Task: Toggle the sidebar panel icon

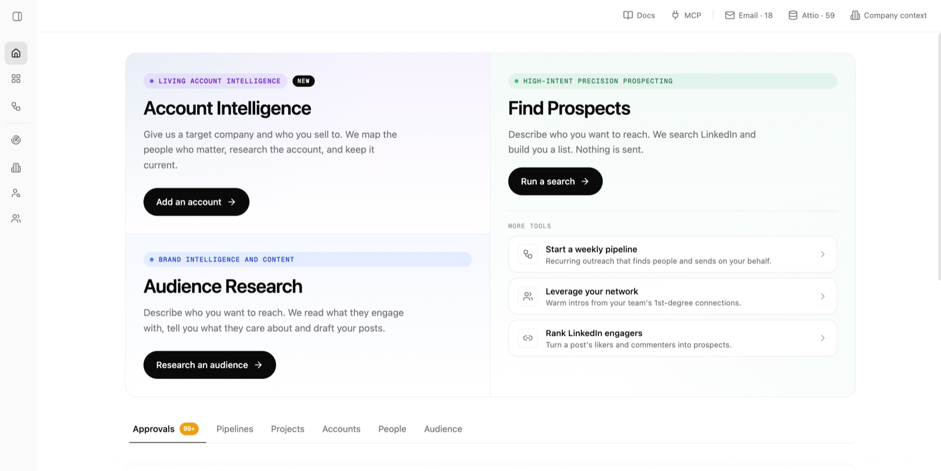Action: [17, 16]
